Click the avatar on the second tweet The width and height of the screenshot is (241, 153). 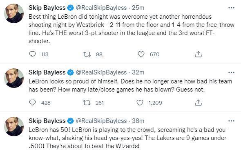click(x=14, y=78)
